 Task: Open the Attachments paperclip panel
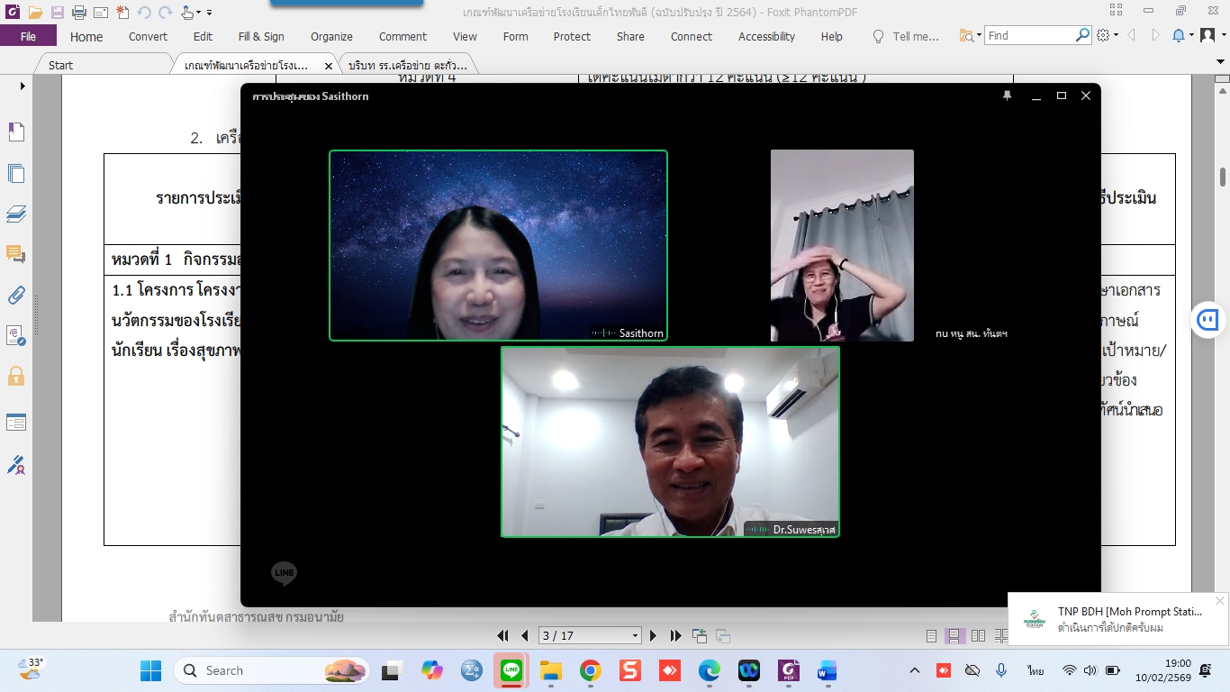point(16,296)
